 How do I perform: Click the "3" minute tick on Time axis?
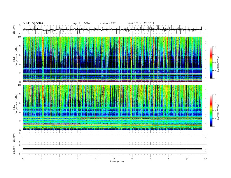click(78, 159)
